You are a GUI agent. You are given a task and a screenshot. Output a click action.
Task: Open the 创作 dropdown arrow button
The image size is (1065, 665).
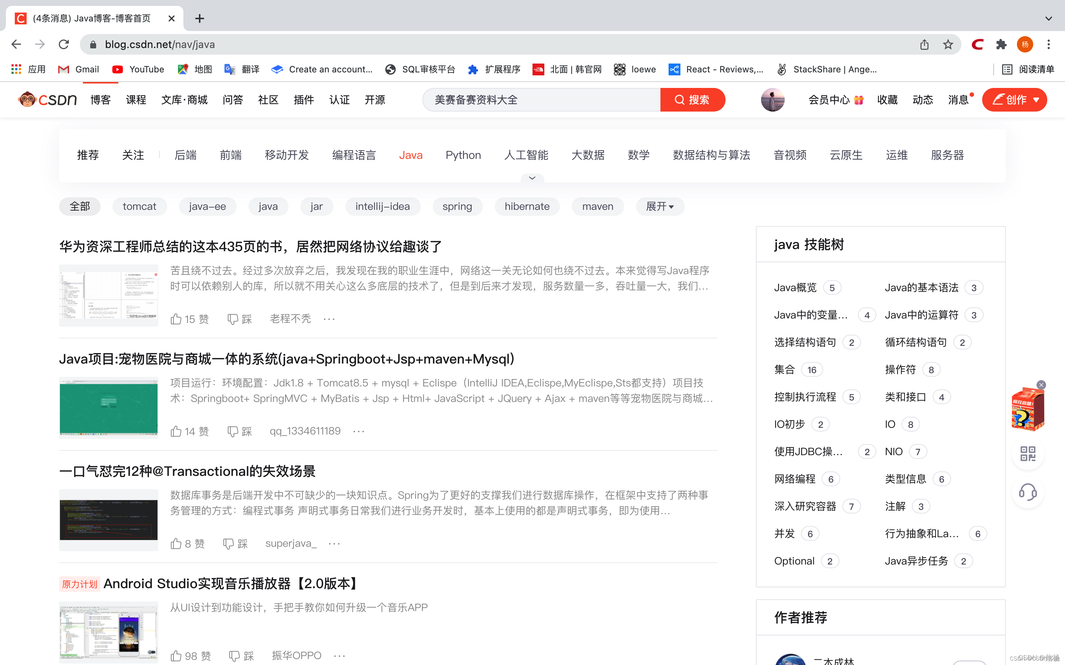(x=1037, y=100)
